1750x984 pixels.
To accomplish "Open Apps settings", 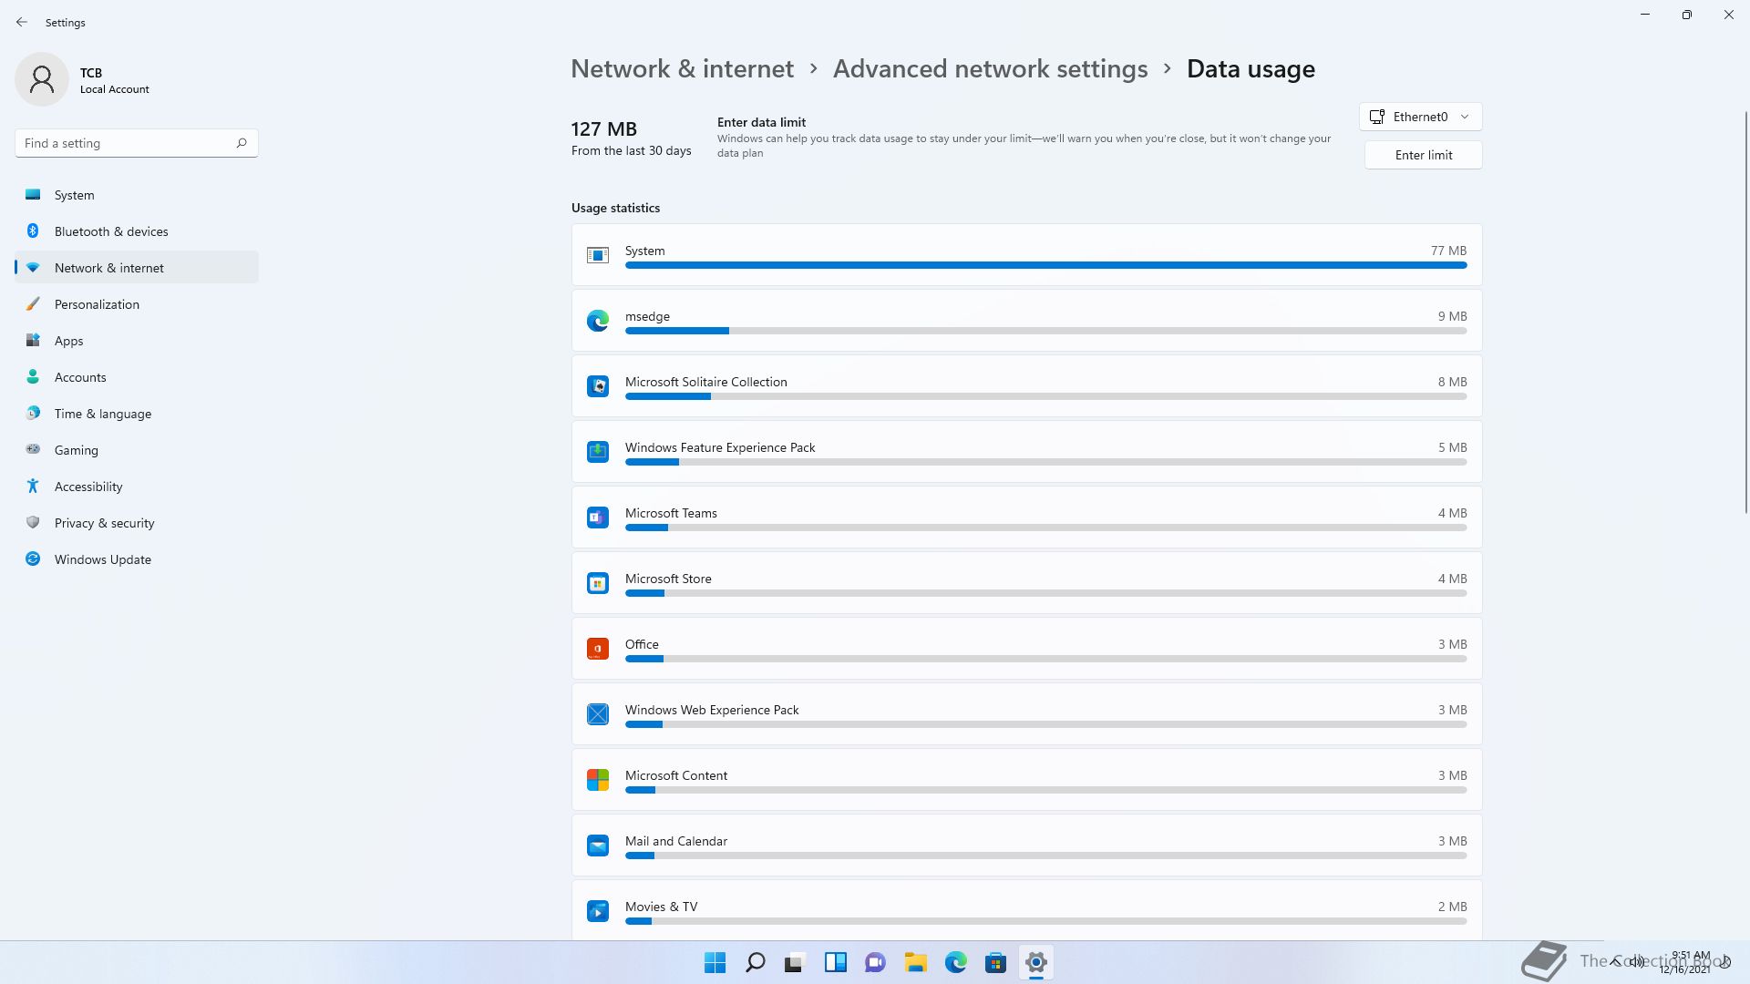I will click(137, 340).
